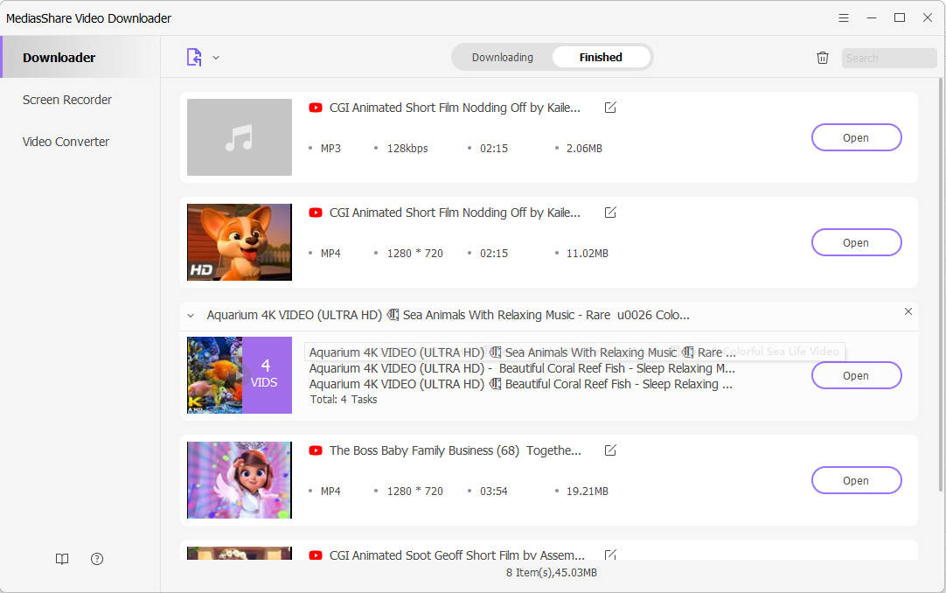
Task: Click the paste URL download icon
Action: [x=194, y=58]
